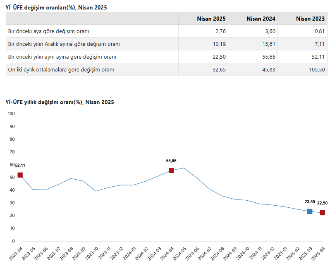Select the Nisan 2023 column header

point(310,19)
